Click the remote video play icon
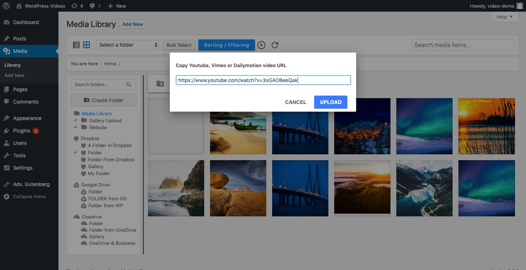526x270 pixels. click(261, 45)
